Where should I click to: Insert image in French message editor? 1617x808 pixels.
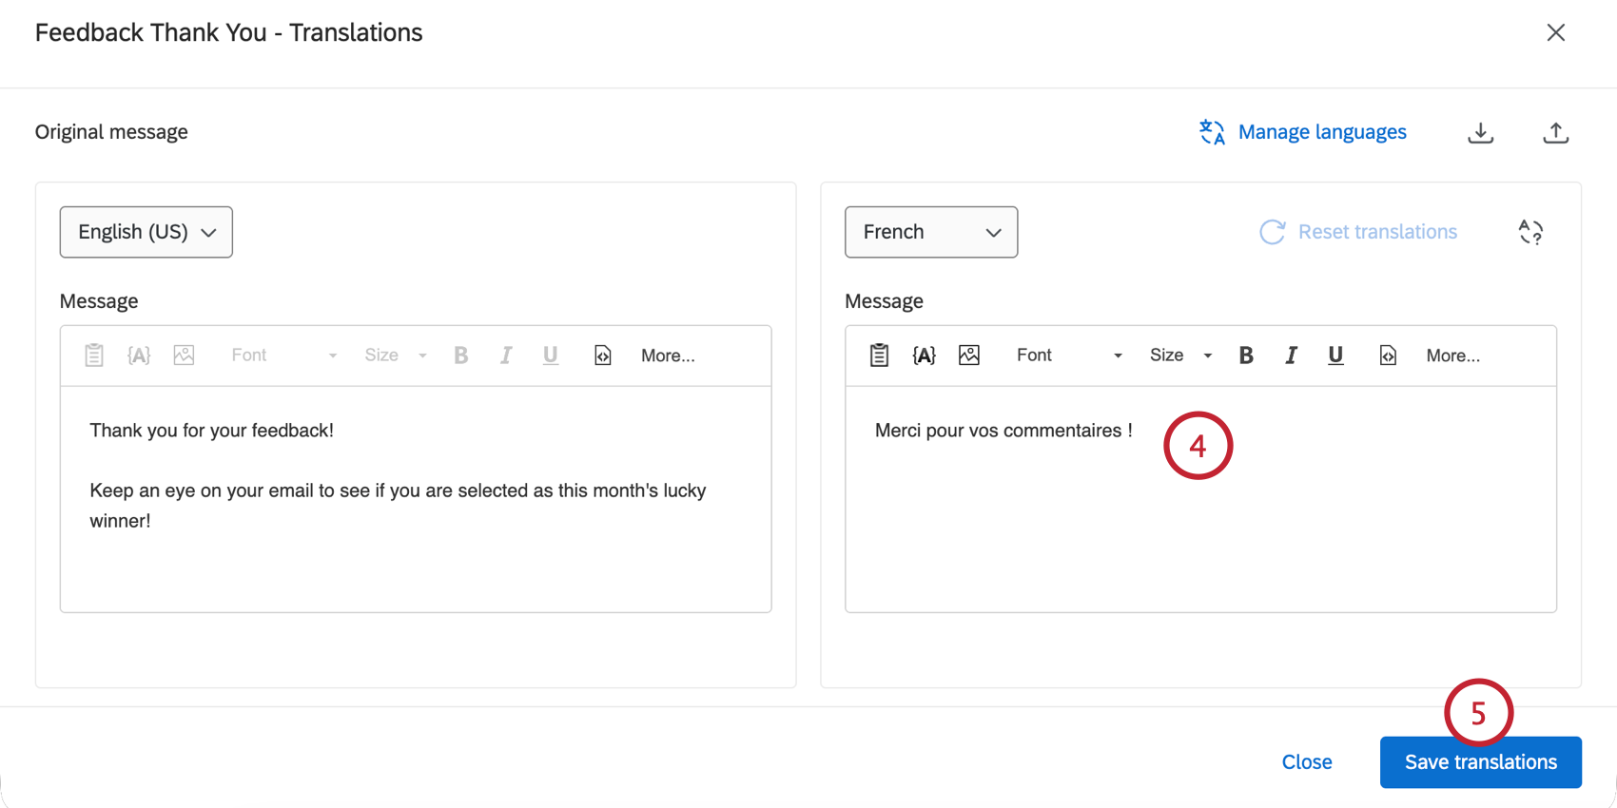coord(969,356)
